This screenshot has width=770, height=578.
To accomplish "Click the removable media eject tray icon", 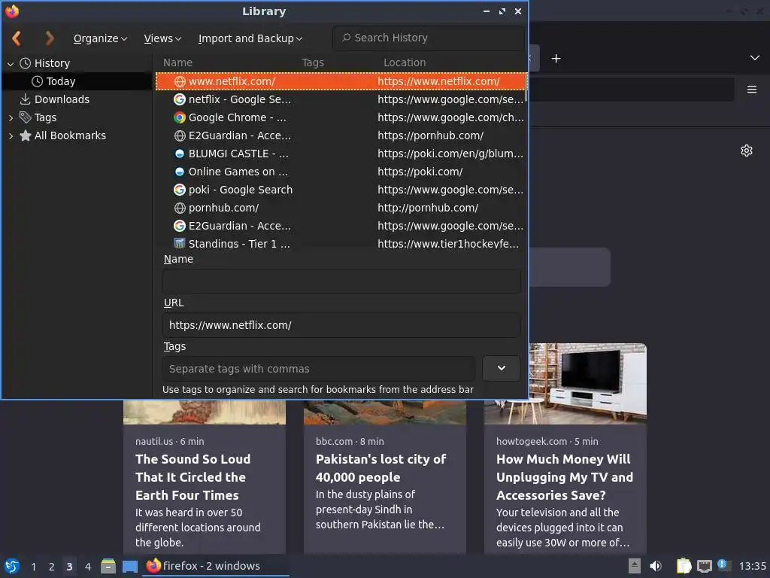I will coord(635,566).
